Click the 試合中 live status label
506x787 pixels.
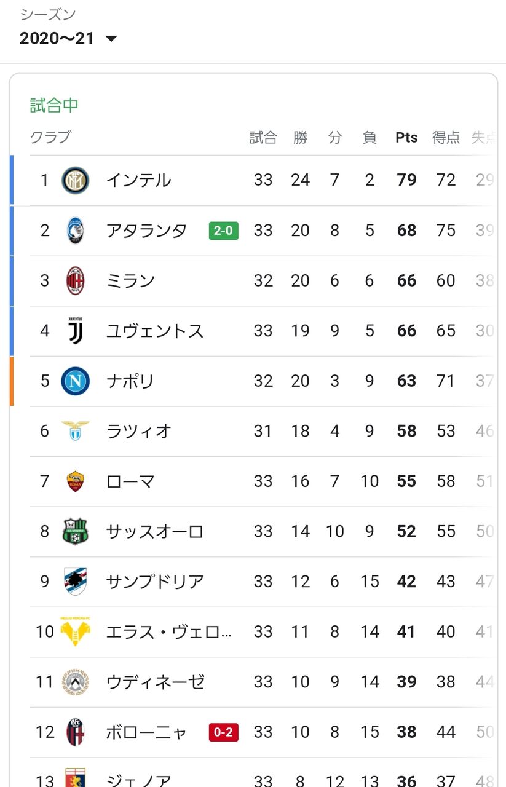54,105
